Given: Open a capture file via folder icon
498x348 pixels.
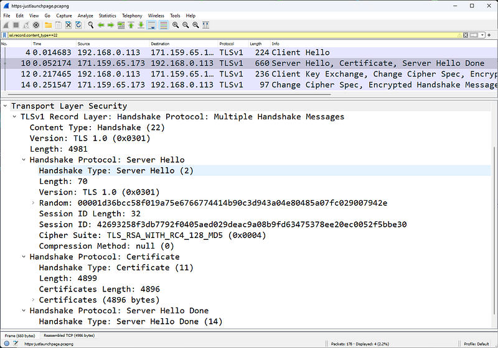Looking at the screenshot, I should coord(49,25).
